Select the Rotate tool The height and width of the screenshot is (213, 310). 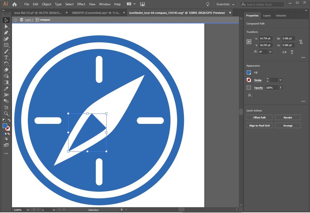tap(6, 64)
